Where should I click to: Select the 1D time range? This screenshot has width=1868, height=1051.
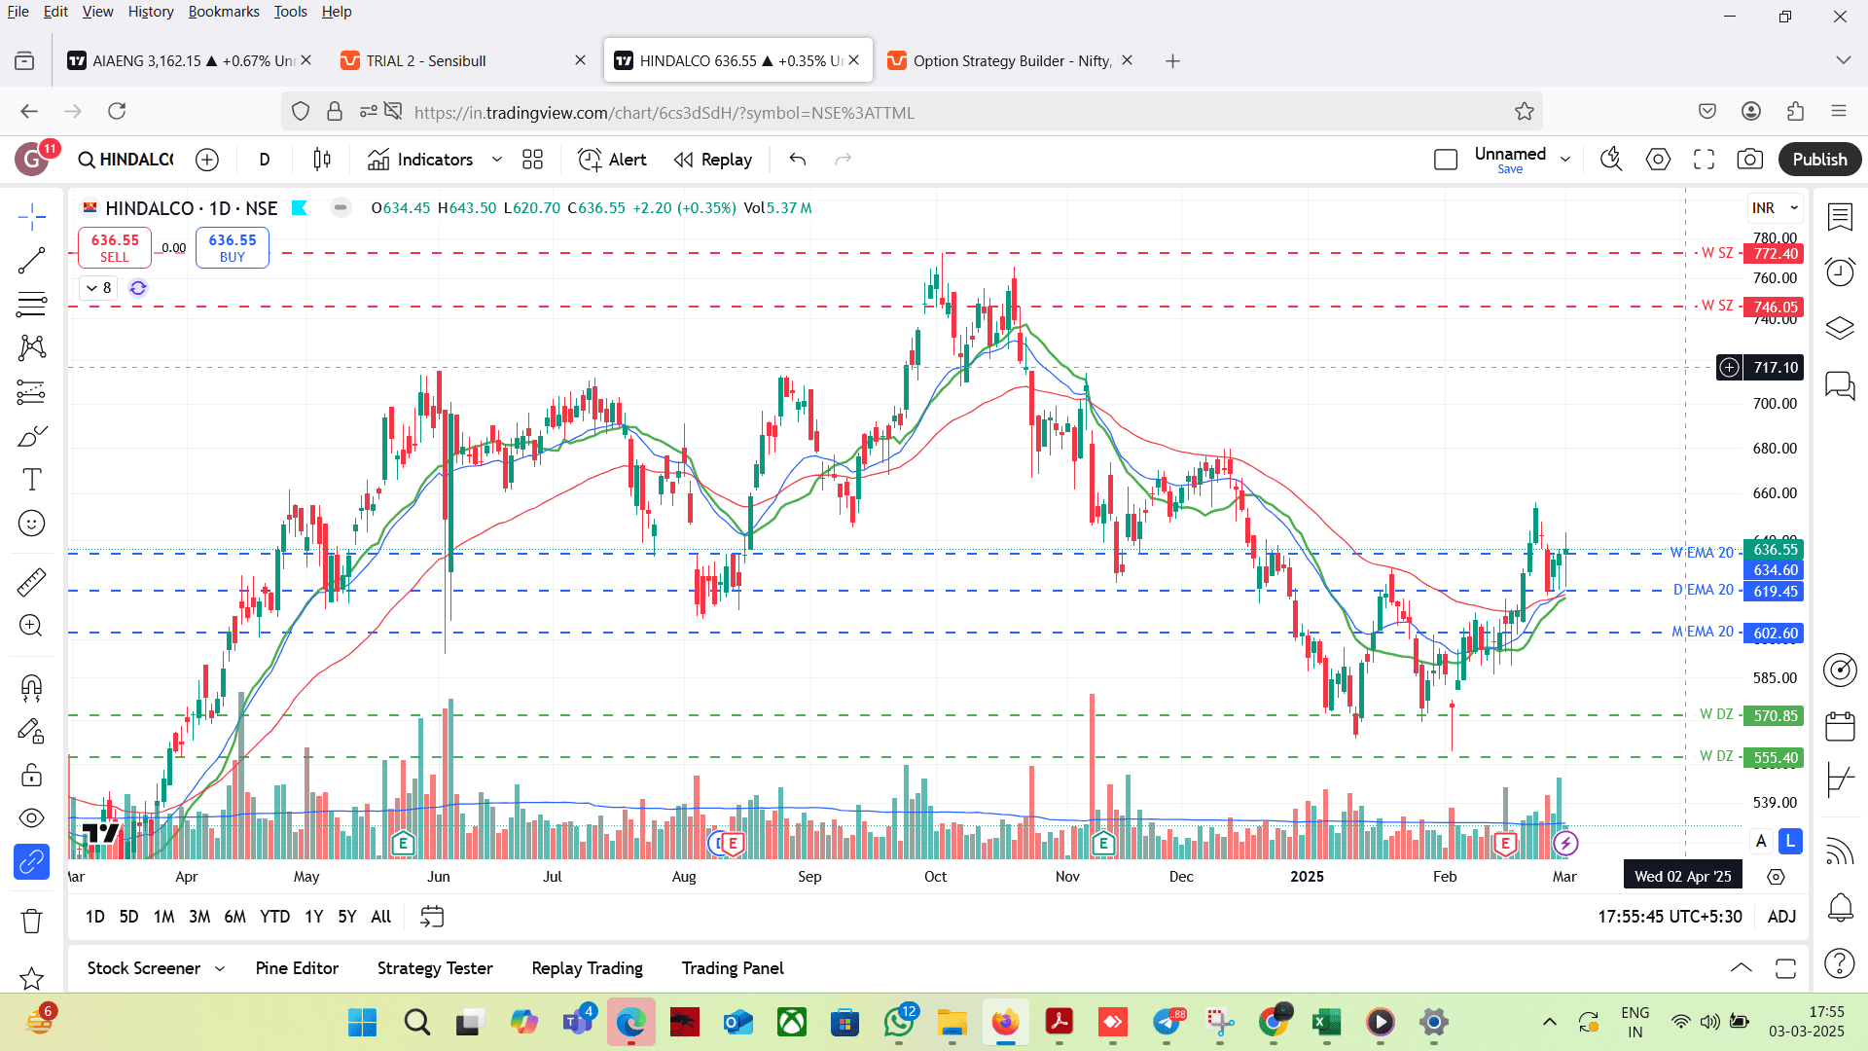click(94, 917)
